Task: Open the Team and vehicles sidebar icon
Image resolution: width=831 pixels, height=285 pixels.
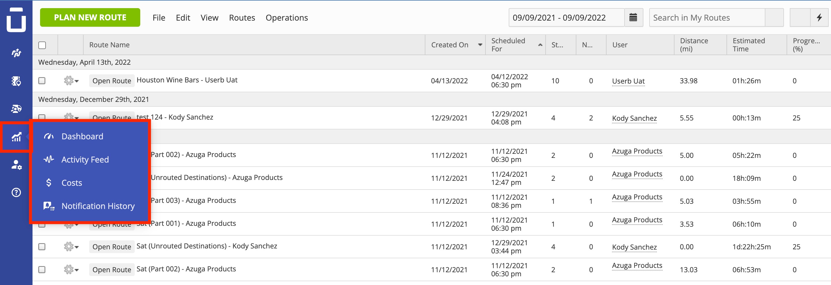Action: pyautogui.click(x=16, y=109)
